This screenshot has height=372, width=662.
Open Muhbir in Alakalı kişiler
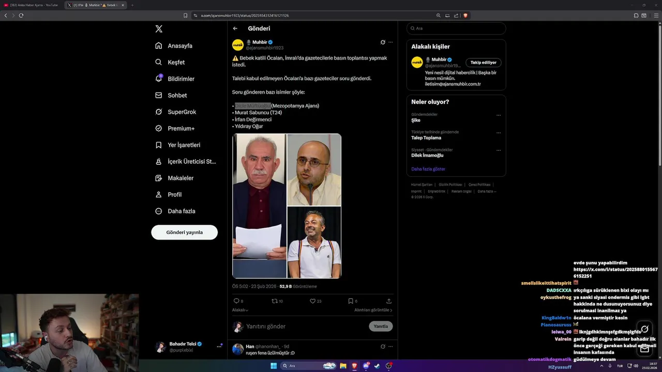click(x=439, y=59)
